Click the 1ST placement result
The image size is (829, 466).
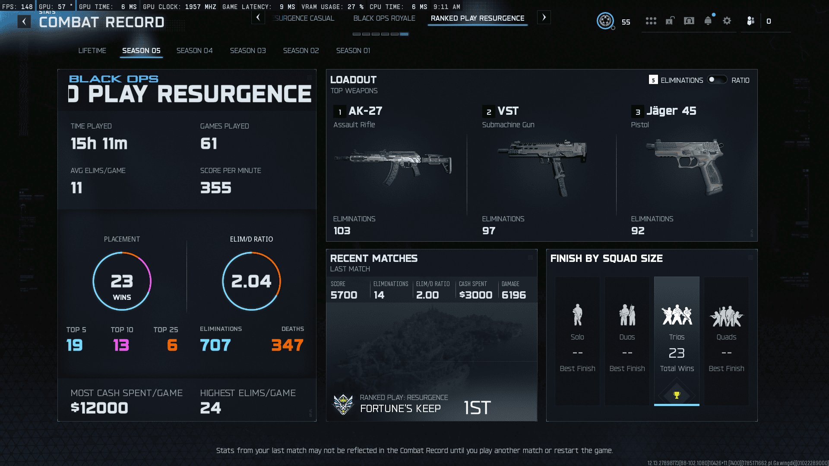[477, 407]
